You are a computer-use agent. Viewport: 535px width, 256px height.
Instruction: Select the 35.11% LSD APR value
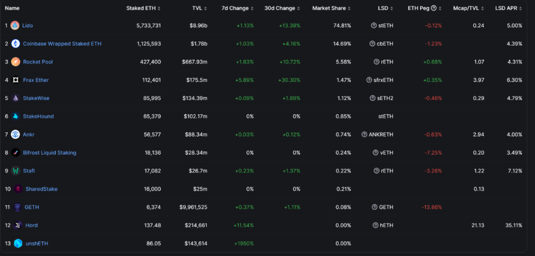[513, 225]
